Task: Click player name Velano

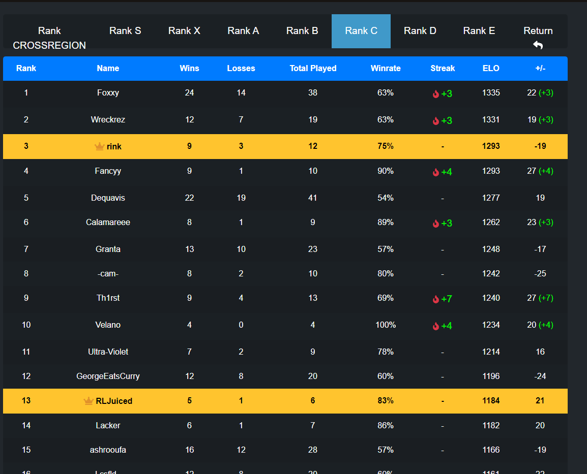Action: tap(108, 325)
